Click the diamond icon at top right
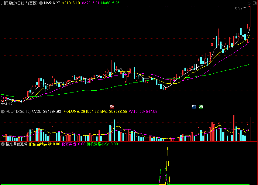258x185 pixels. pos(249,3)
